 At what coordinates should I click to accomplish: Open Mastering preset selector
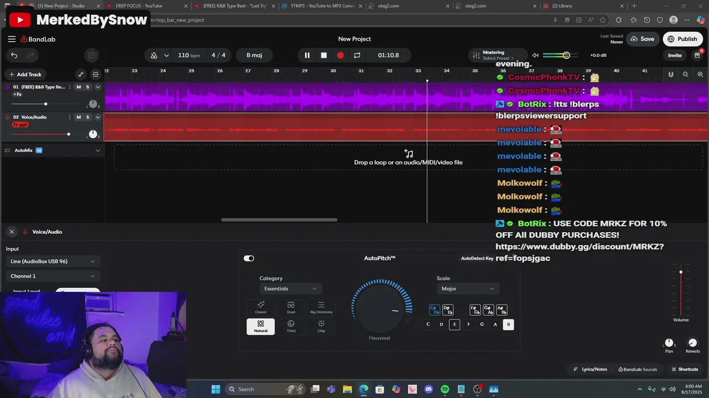click(x=497, y=55)
